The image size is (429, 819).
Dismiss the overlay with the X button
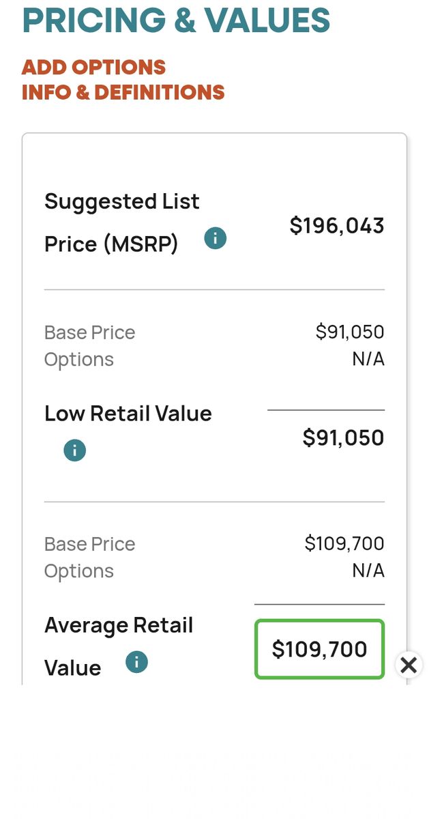pos(409,665)
